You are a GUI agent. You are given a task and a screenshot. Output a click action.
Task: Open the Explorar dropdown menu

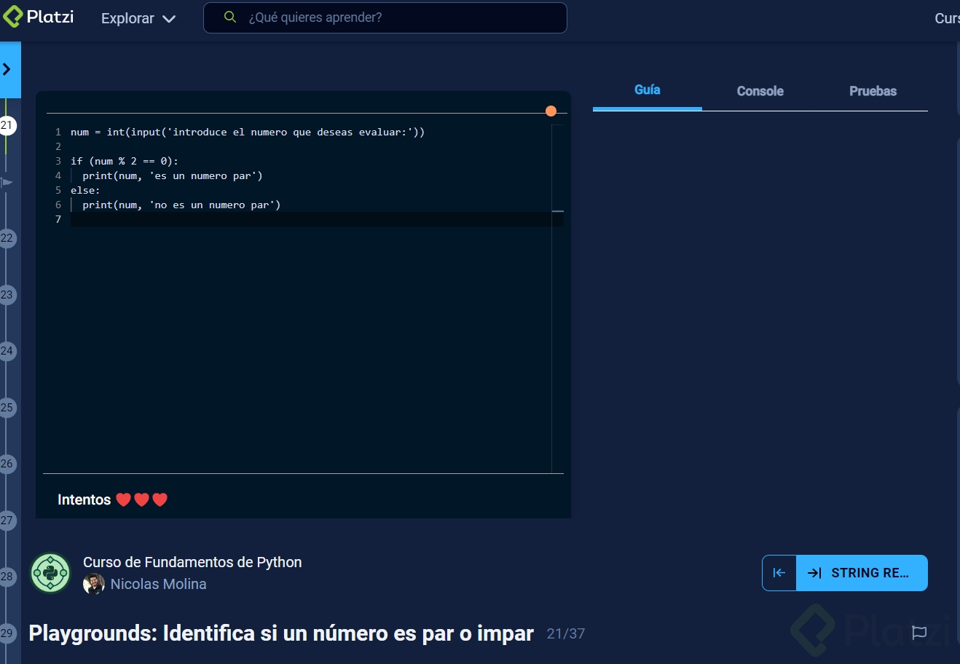[x=138, y=18]
